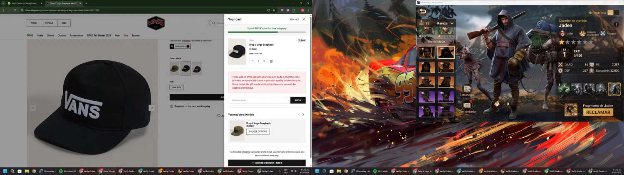The image size is (624, 175).
Task: Click the Fragmento de Jaden fragment icon
Action: click(571, 110)
